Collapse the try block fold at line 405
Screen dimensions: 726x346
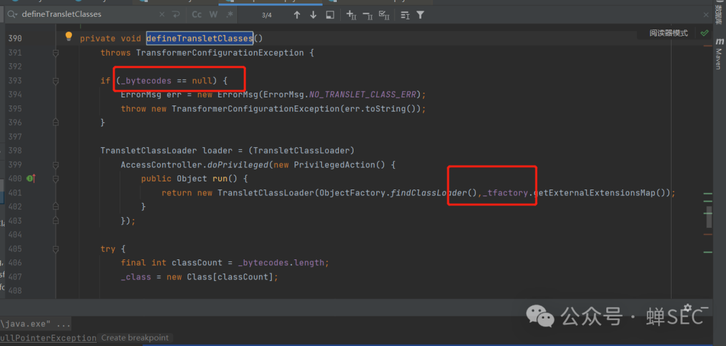[x=56, y=249]
